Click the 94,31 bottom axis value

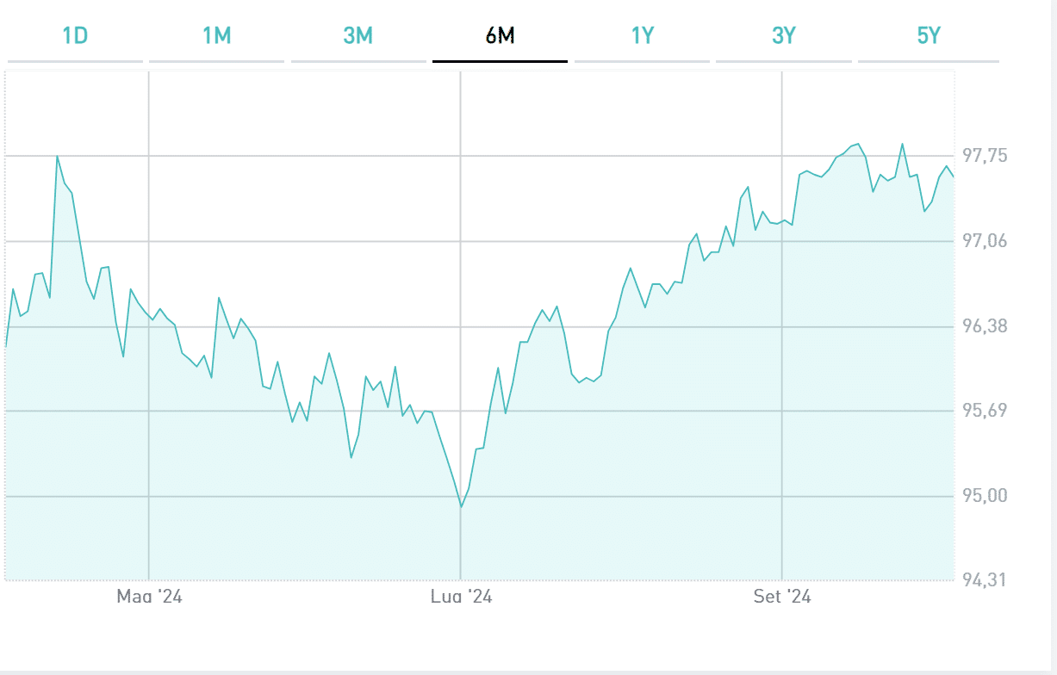[x=985, y=579]
